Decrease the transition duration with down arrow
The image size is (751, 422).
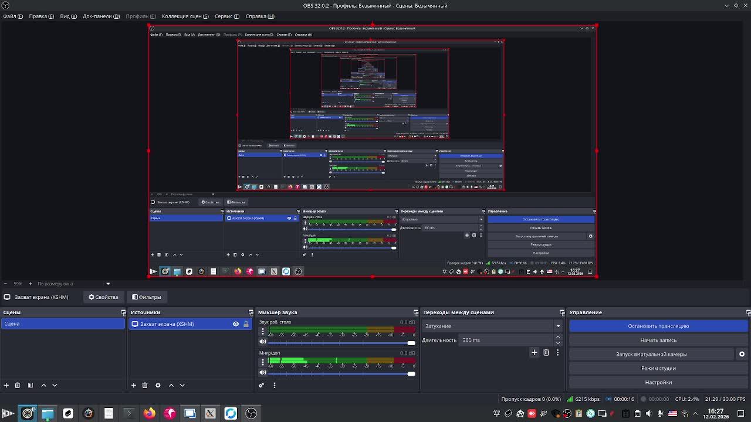tap(558, 343)
